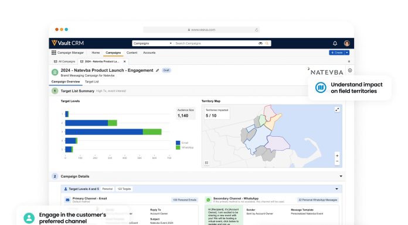Screen dimensions: 408x225
Task: Click the Search Campaigns input field
Action: [x=216, y=43]
